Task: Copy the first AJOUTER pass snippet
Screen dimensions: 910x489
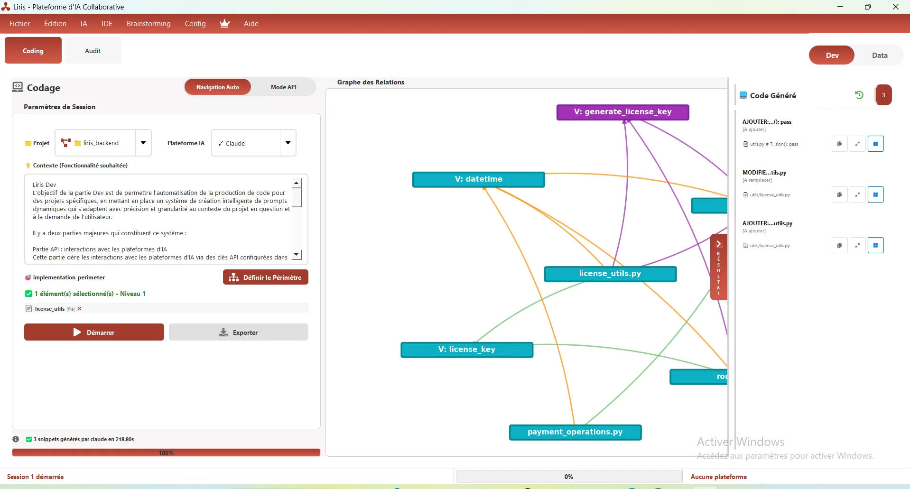Action: pos(839,144)
